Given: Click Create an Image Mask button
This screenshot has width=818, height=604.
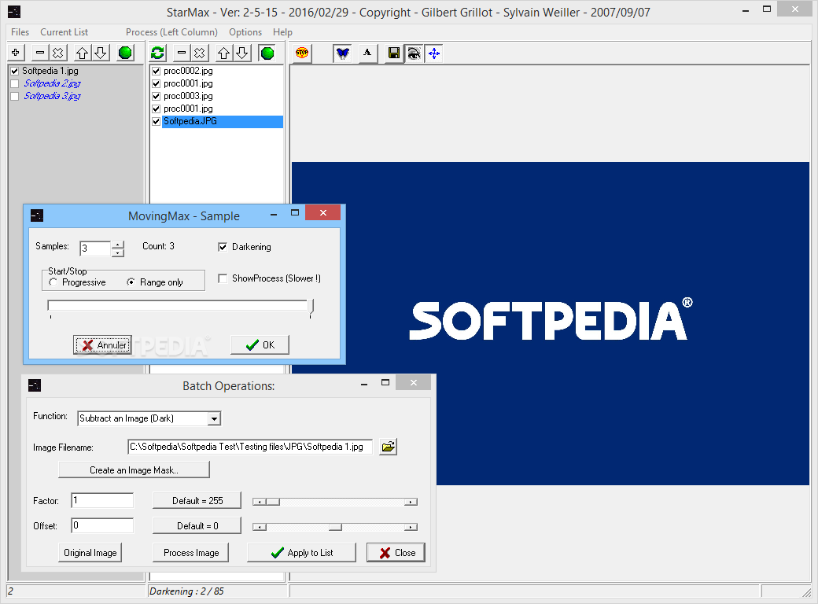Looking at the screenshot, I should tap(134, 470).
